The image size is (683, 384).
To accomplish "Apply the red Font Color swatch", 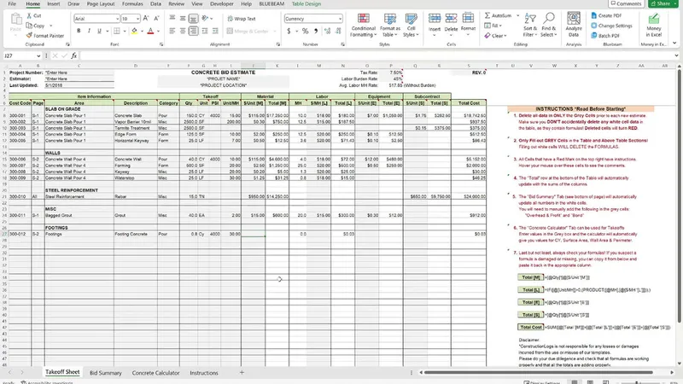I will tap(150, 31).
